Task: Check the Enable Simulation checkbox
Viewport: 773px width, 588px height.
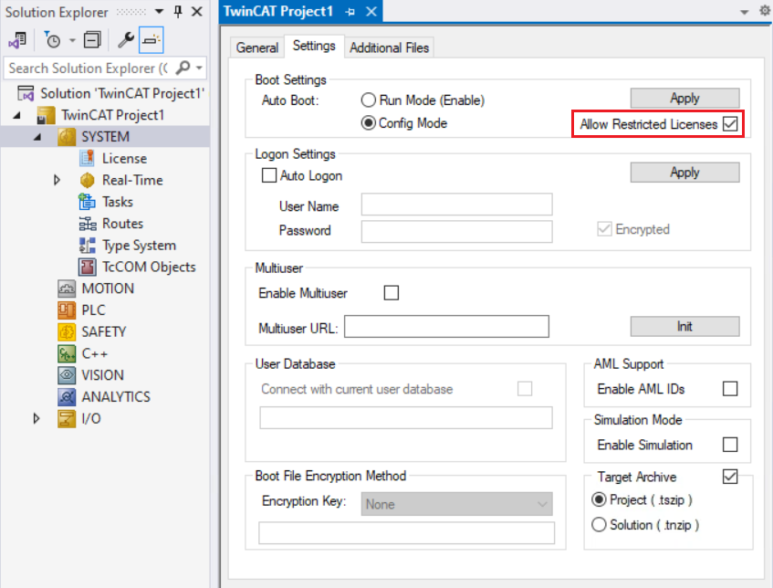Action: [730, 445]
